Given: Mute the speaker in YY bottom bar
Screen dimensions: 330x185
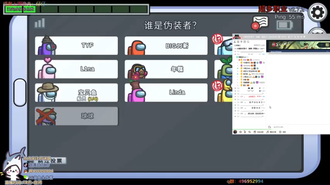Looking at the screenshot, I should [240, 132].
